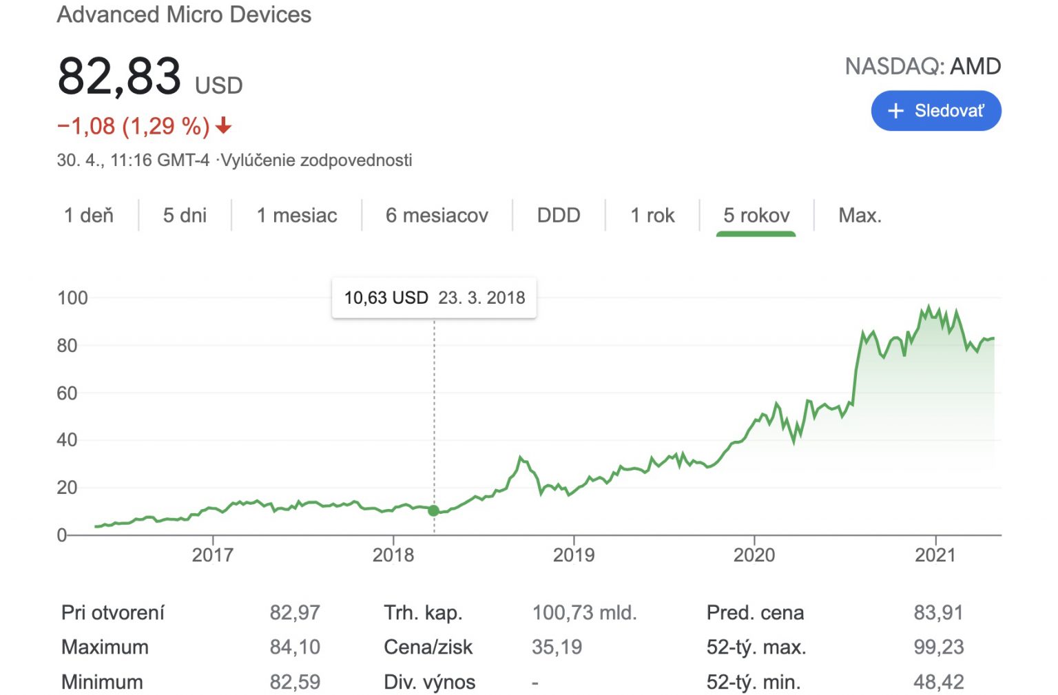Viewport: 1058px width, 695px height.
Task: Select the 1 deň time range tab
Action: tap(89, 216)
